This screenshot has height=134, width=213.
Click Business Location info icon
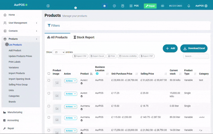(x=97, y=73)
